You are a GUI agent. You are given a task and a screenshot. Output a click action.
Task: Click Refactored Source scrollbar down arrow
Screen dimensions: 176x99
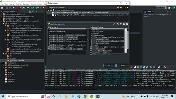click(x=126, y=51)
